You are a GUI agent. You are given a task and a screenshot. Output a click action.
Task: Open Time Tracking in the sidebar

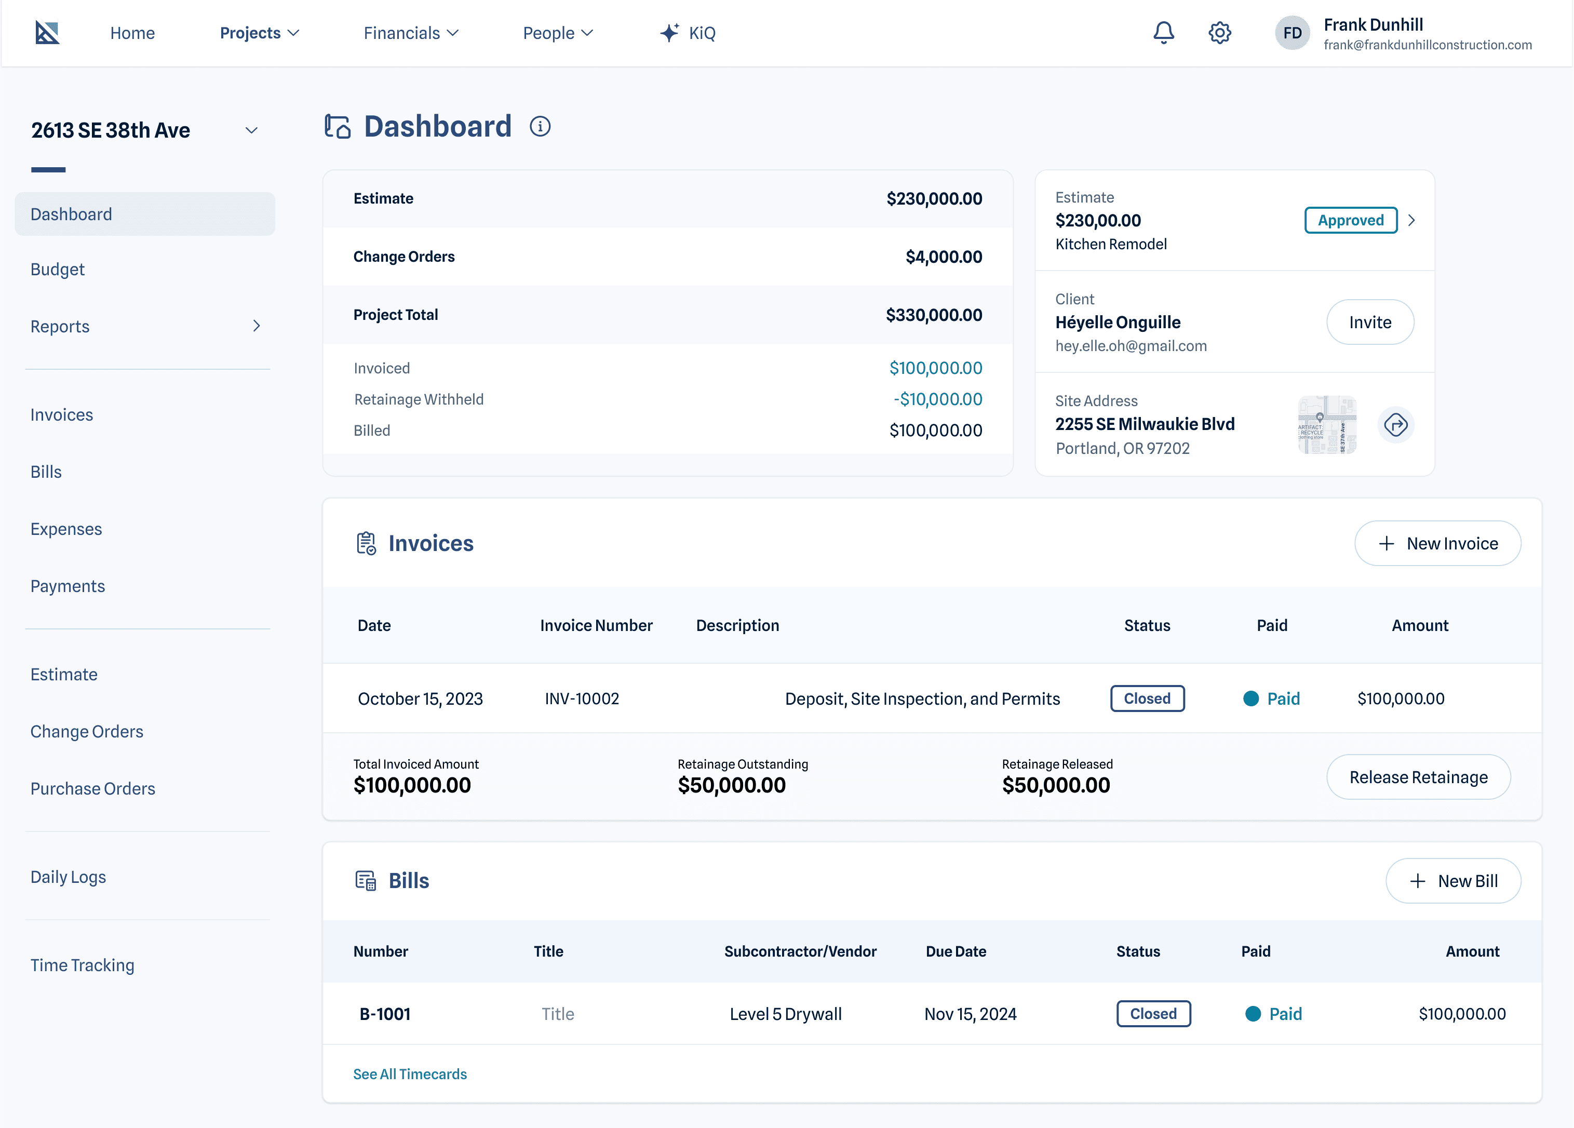[83, 965]
